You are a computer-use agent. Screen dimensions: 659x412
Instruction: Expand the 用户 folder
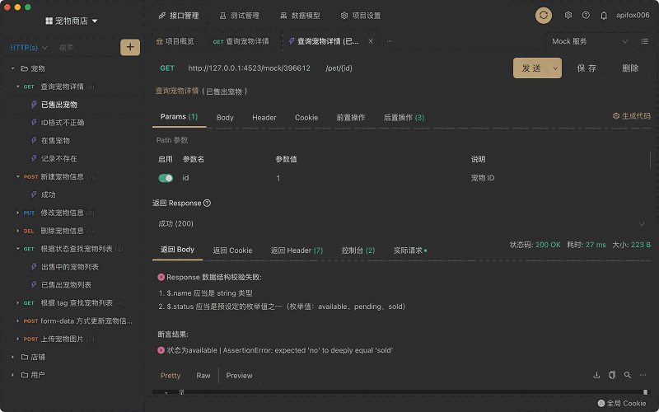point(12,375)
